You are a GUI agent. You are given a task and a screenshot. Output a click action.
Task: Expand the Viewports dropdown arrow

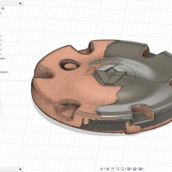[143, 169]
